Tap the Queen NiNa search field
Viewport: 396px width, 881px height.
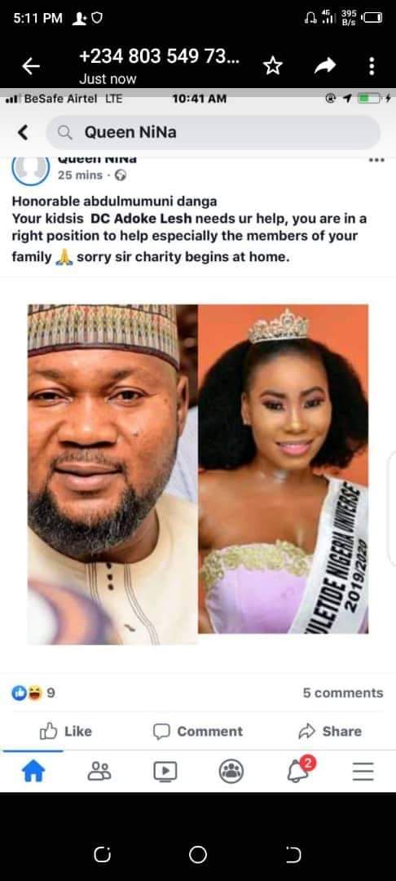pos(213,133)
